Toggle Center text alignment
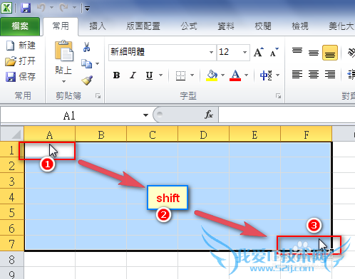 click(x=314, y=75)
